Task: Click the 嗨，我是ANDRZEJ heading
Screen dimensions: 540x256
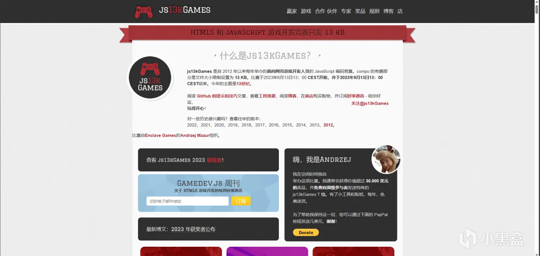Action: 322,160
